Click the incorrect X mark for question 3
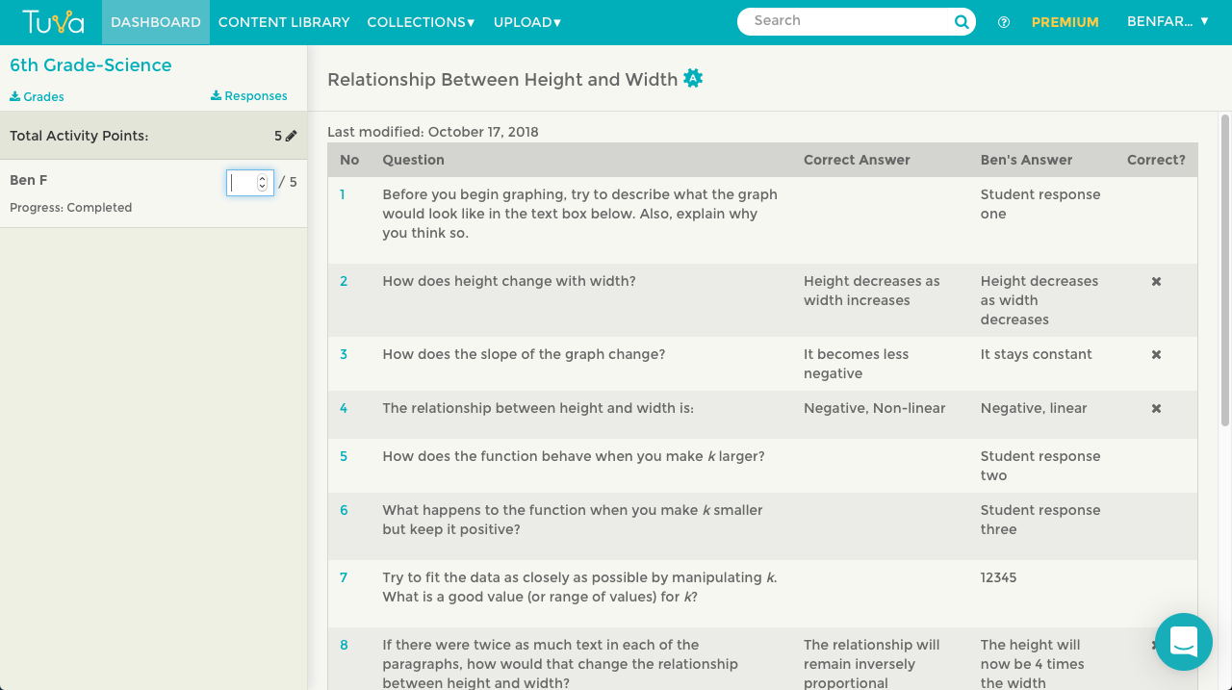The width and height of the screenshot is (1232, 690). tap(1156, 354)
